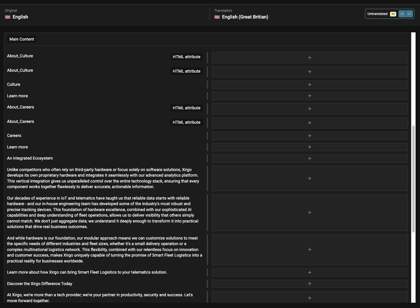420x308 pixels.
Task: Click the 'Original' header label
Action: pyautogui.click(x=11, y=11)
